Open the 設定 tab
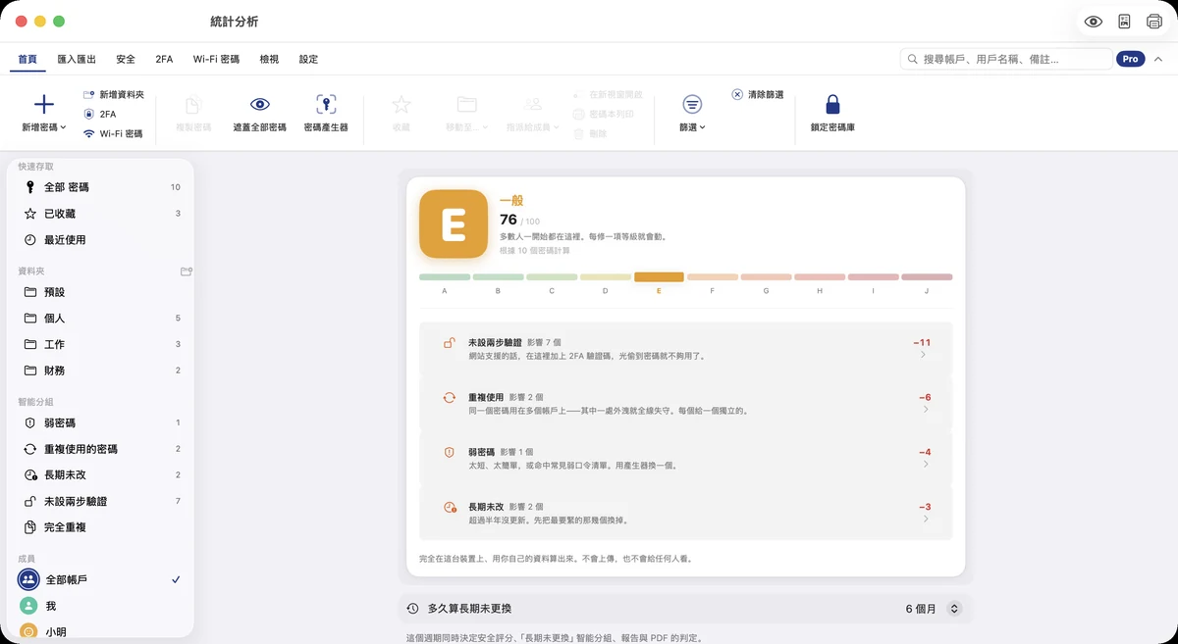The height and width of the screenshot is (644, 1178). [308, 59]
